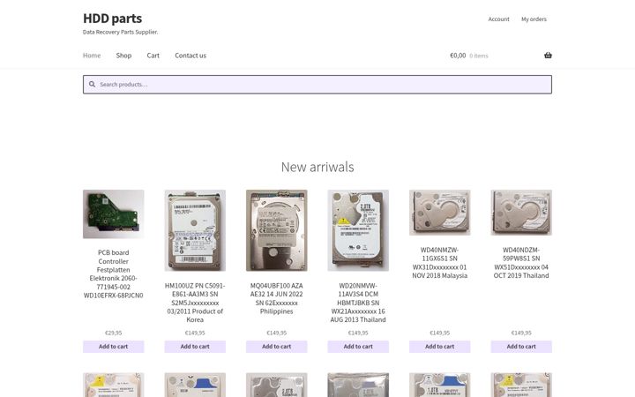This screenshot has height=397, width=635.
Task: Open PCB board Controller Festplatten product title
Action: (114, 273)
